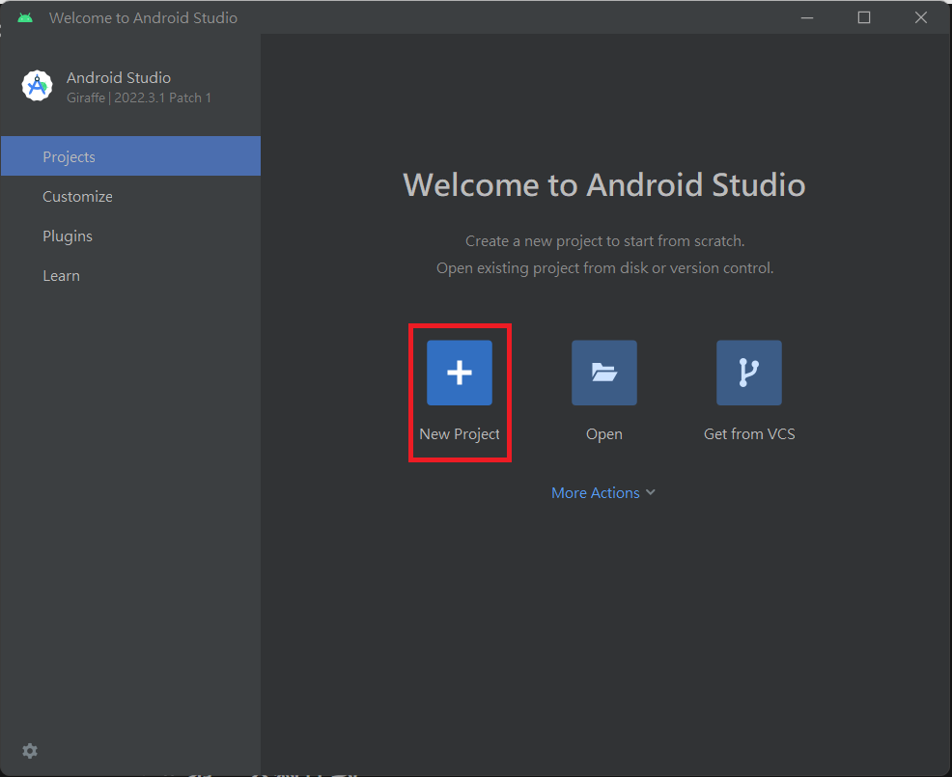Screen dimensions: 952x777
Task: Click the green Android icon in title bar
Action: click(25, 17)
